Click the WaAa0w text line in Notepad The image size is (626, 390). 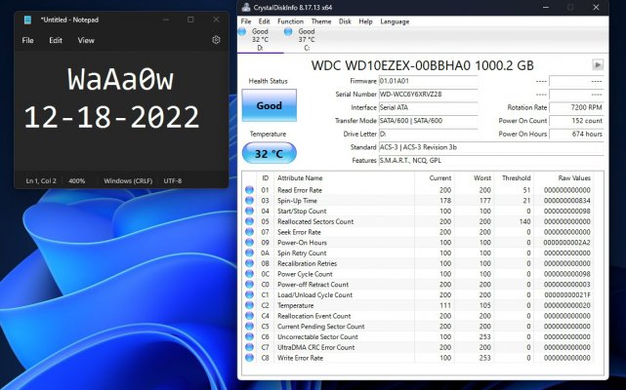click(120, 79)
